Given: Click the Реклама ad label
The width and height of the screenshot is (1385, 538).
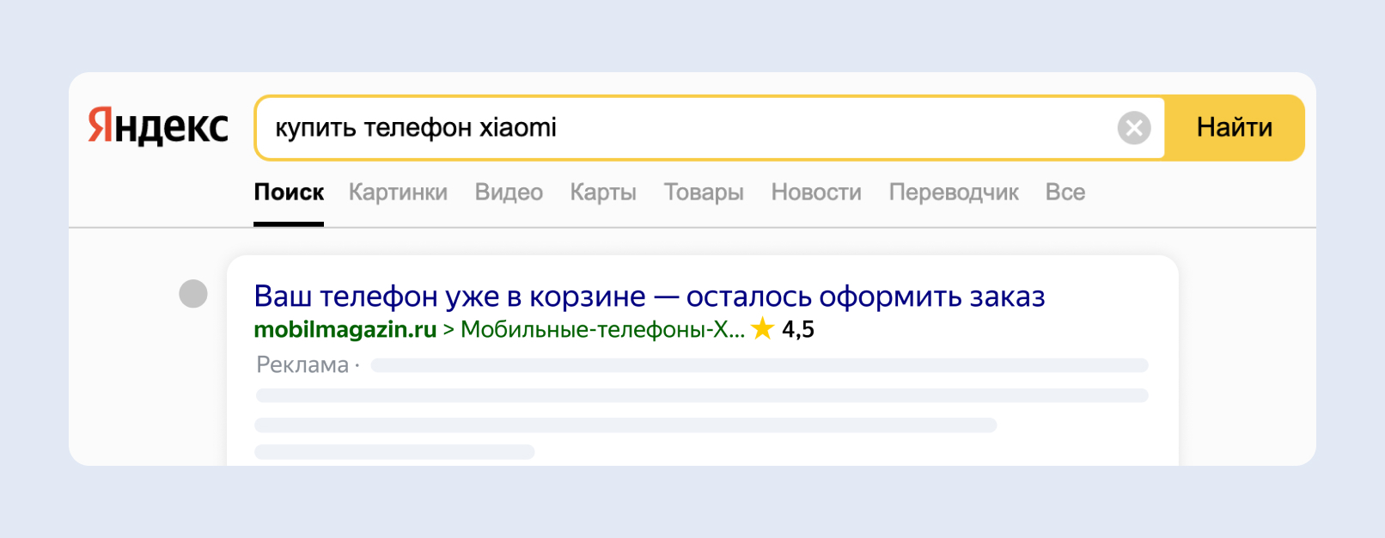Looking at the screenshot, I should (x=302, y=365).
